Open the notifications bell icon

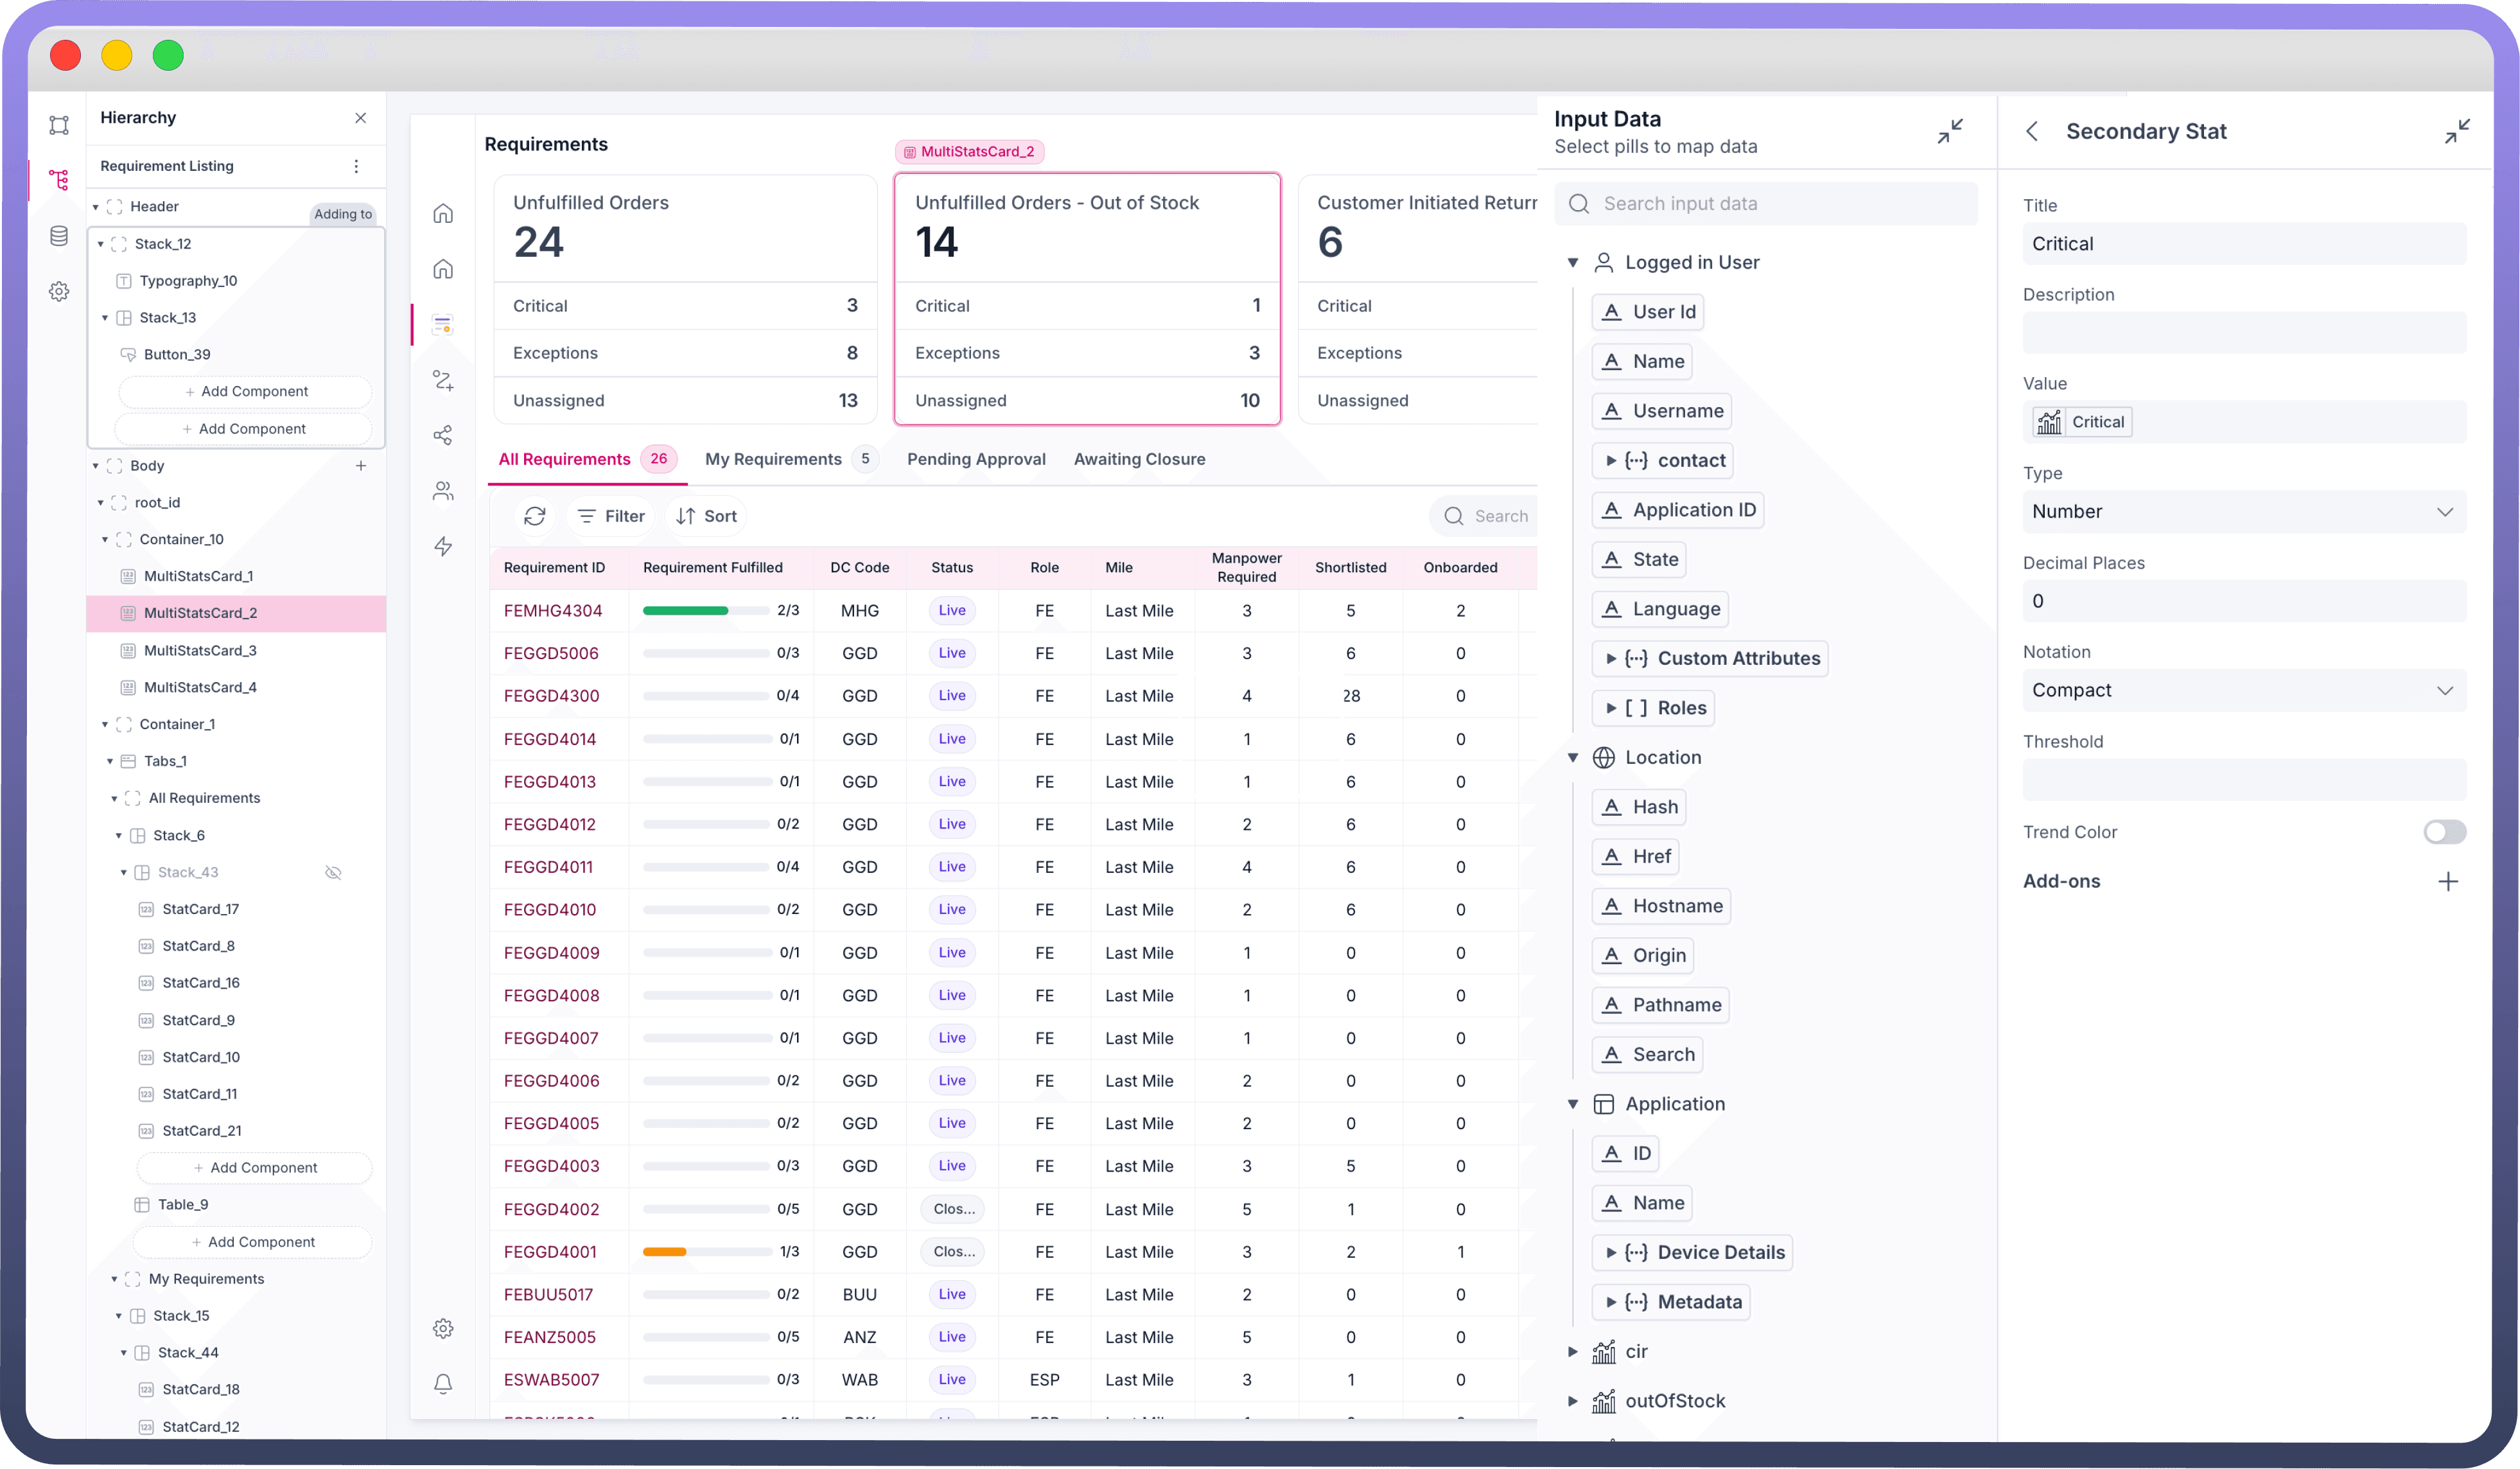[443, 1384]
